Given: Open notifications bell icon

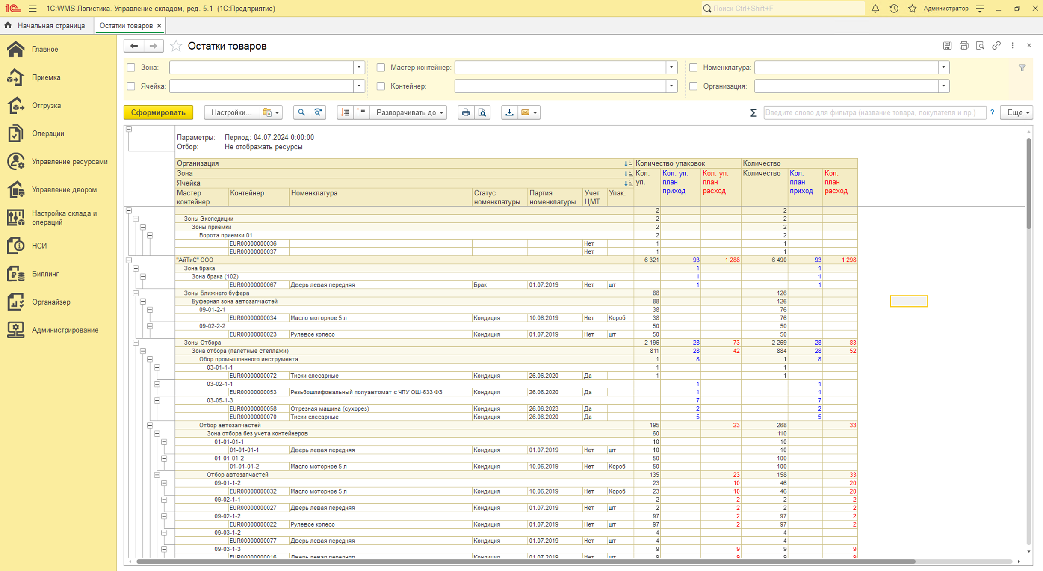Looking at the screenshot, I should point(875,9).
